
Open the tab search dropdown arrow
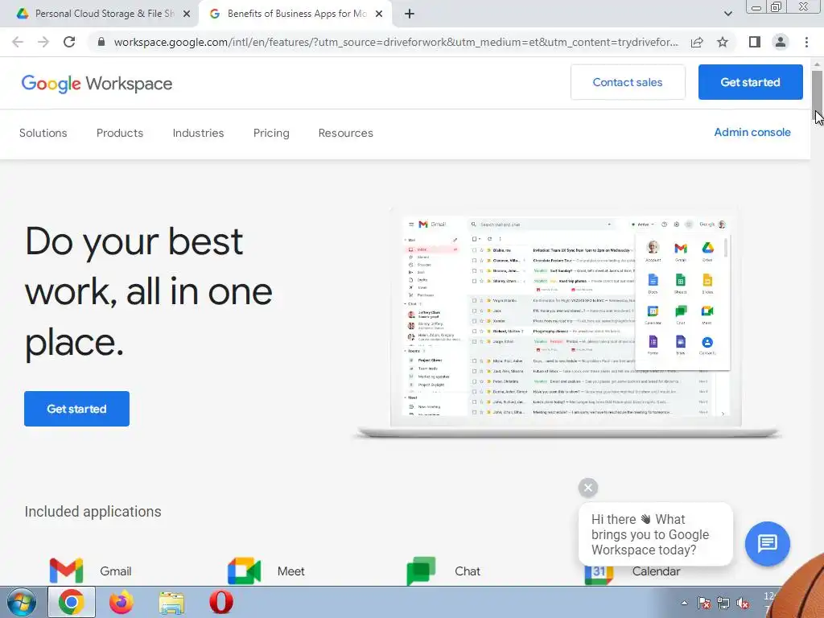click(x=727, y=14)
